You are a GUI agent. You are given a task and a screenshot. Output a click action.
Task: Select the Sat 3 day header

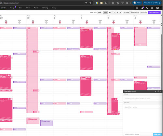pyautogui.click(x=108, y=17)
